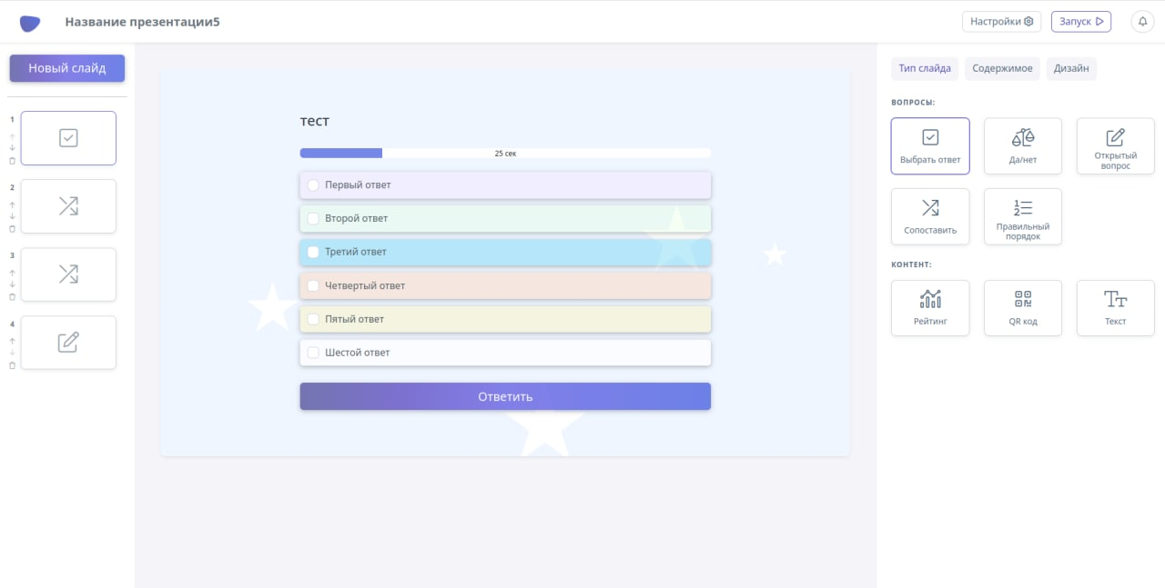The image size is (1165, 588).
Task: Choose the 'Правильный порядок' question type
Action: [1022, 216]
